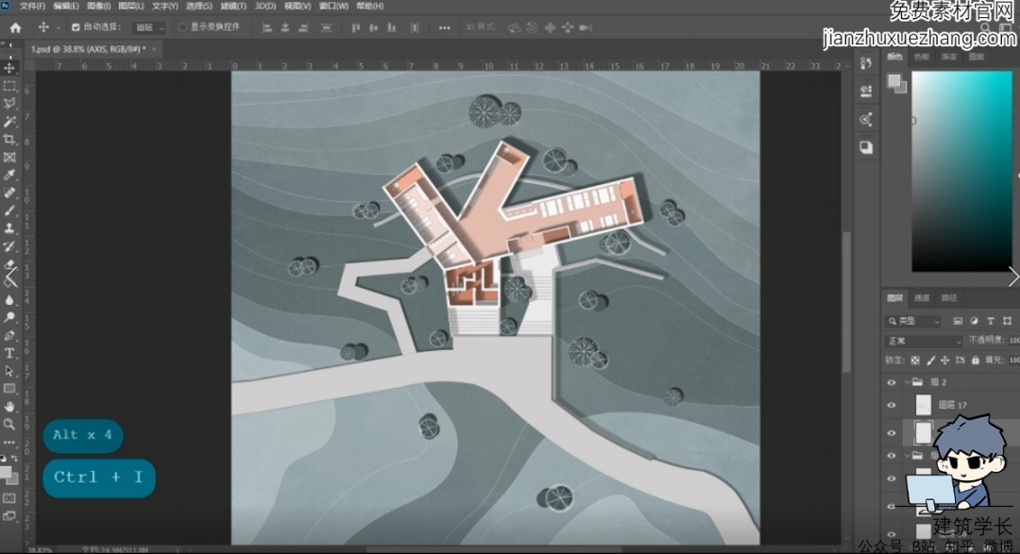This screenshot has width=1020, height=554.
Task: Open the Properties panel icon in dock
Action: (866, 91)
